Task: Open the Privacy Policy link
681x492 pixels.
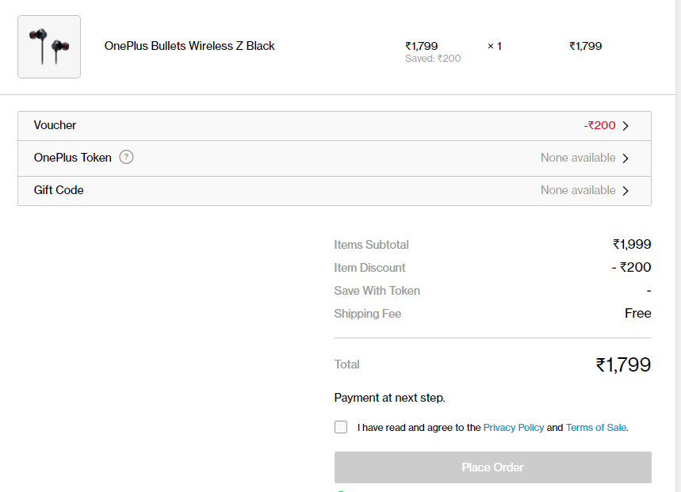Action: pos(514,427)
